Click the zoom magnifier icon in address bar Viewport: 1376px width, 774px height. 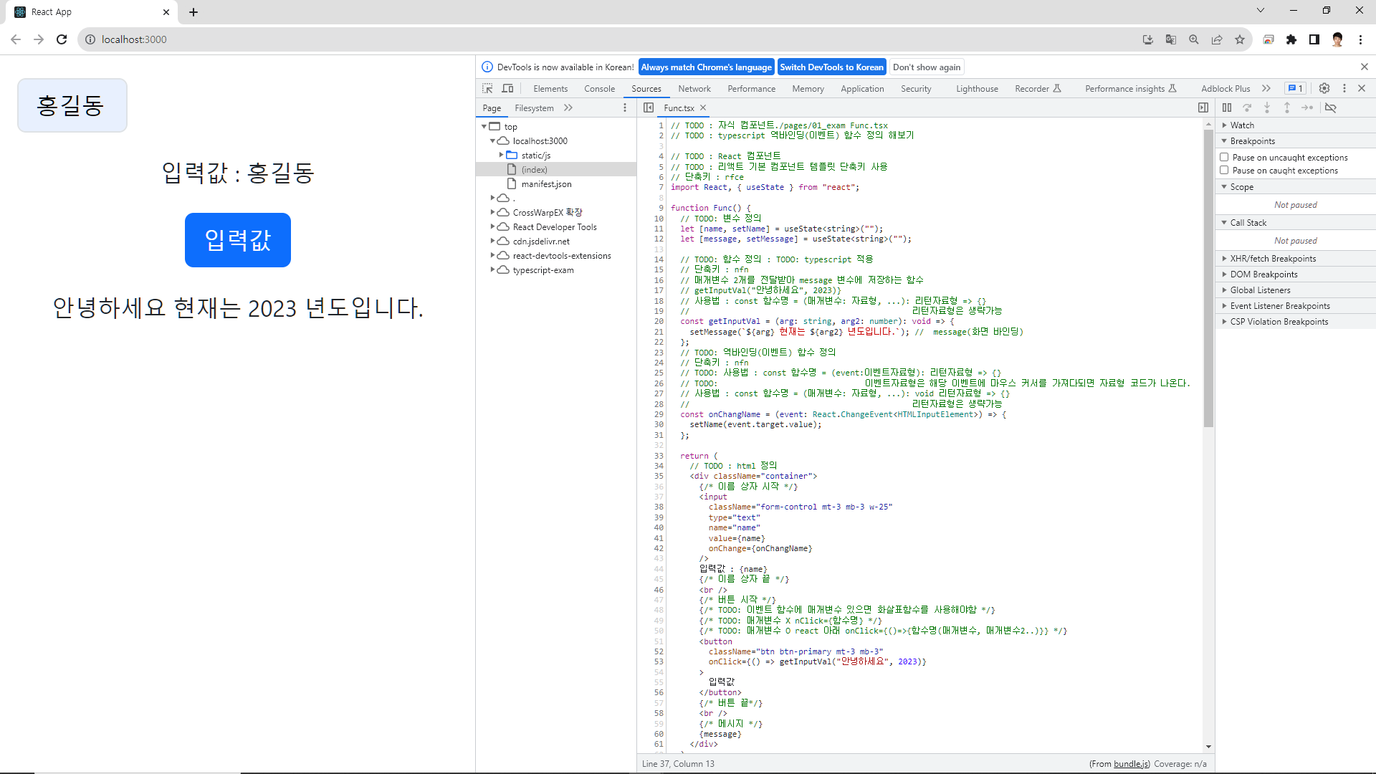[1194, 39]
